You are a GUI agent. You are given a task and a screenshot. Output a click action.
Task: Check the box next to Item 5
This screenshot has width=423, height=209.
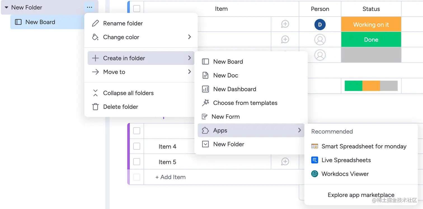137,162
